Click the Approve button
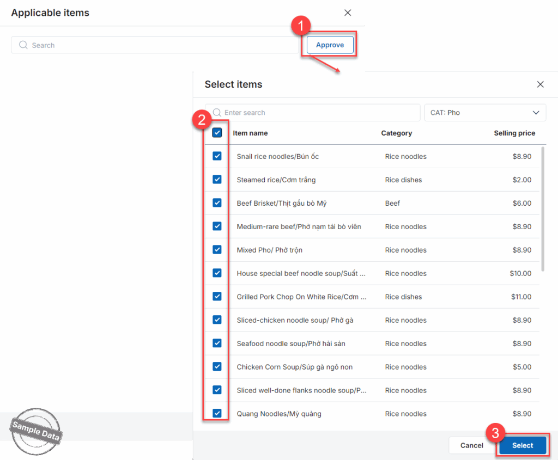The image size is (558, 460). [330, 45]
